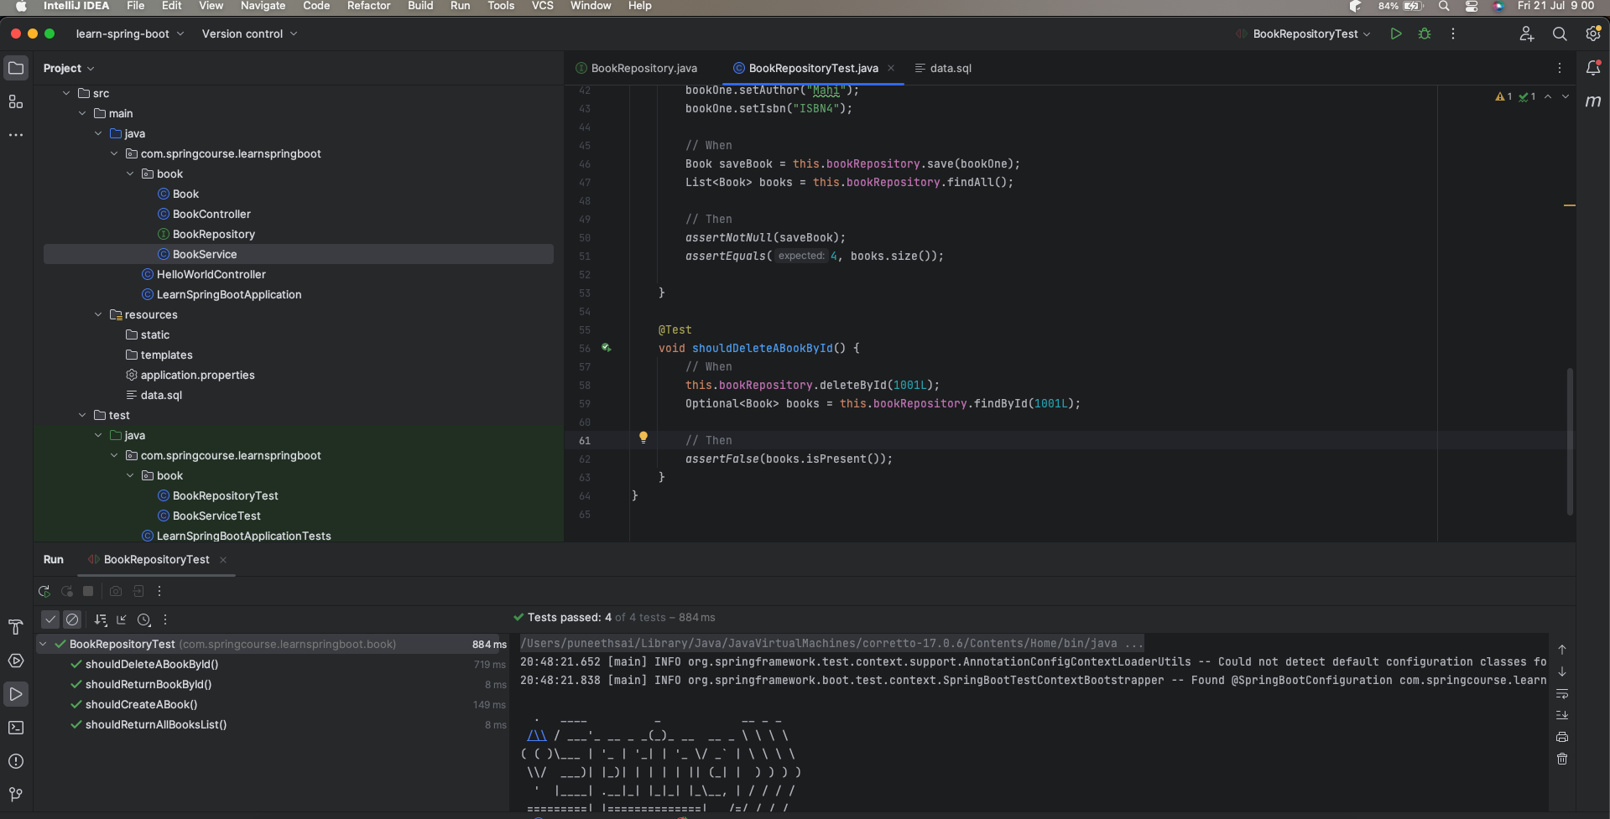Click run gutter icon for shouldDeleteABookById
Image resolution: width=1610 pixels, height=819 pixels.
(607, 348)
